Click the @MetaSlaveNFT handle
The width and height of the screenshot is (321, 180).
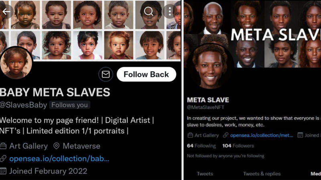pos(205,107)
